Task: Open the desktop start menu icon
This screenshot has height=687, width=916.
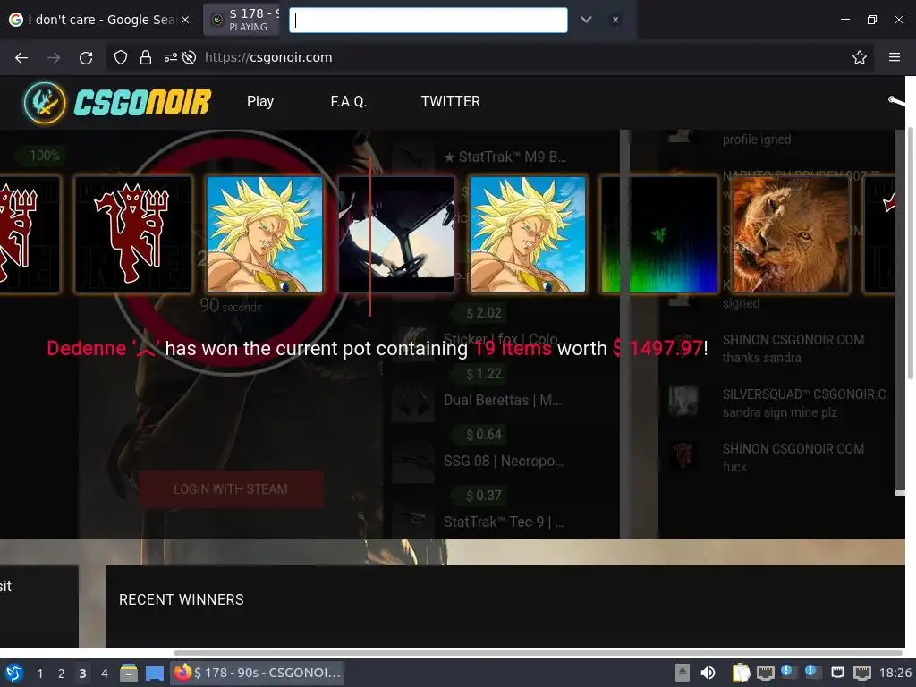Action: click(14, 673)
